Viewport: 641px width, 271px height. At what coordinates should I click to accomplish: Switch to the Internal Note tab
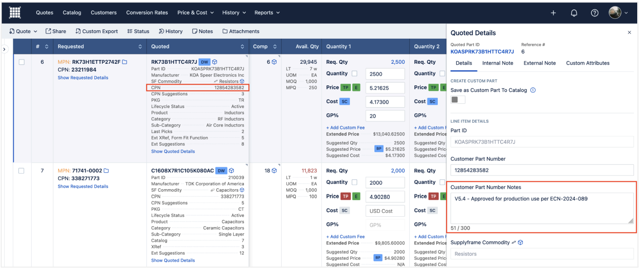(x=497, y=63)
